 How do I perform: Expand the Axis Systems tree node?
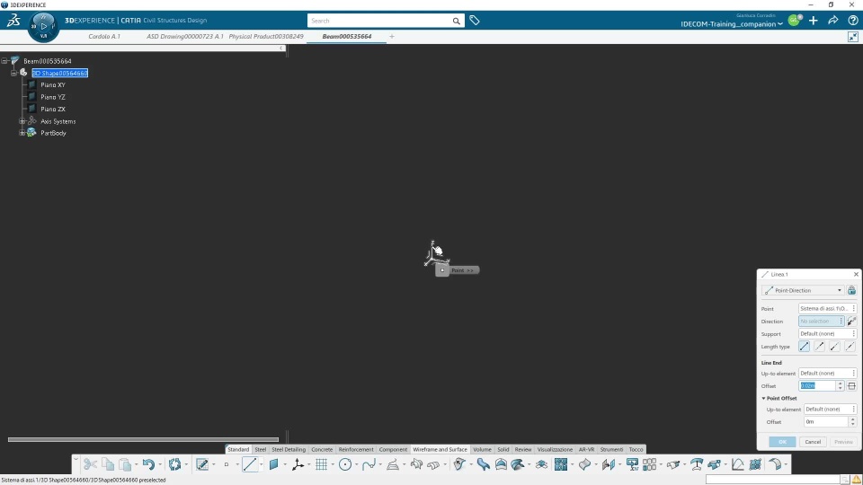point(22,121)
